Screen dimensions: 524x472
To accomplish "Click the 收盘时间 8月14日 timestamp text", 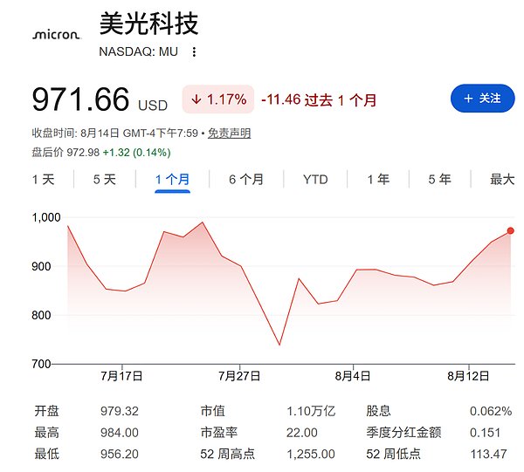I will (x=115, y=133).
